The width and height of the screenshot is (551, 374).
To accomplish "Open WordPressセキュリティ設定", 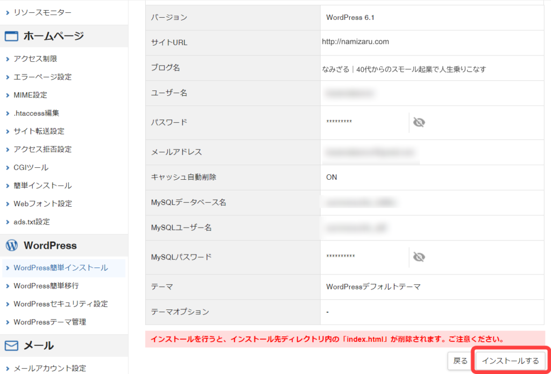I will point(60,304).
